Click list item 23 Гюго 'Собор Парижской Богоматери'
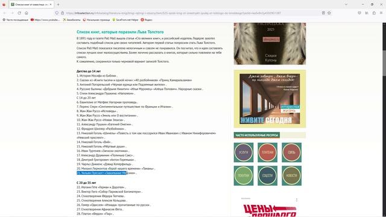This screenshot has height=217, width=386. (x=109, y=192)
